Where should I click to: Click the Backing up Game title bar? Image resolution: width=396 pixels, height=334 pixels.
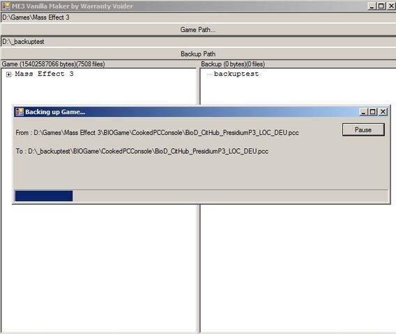(x=187, y=111)
